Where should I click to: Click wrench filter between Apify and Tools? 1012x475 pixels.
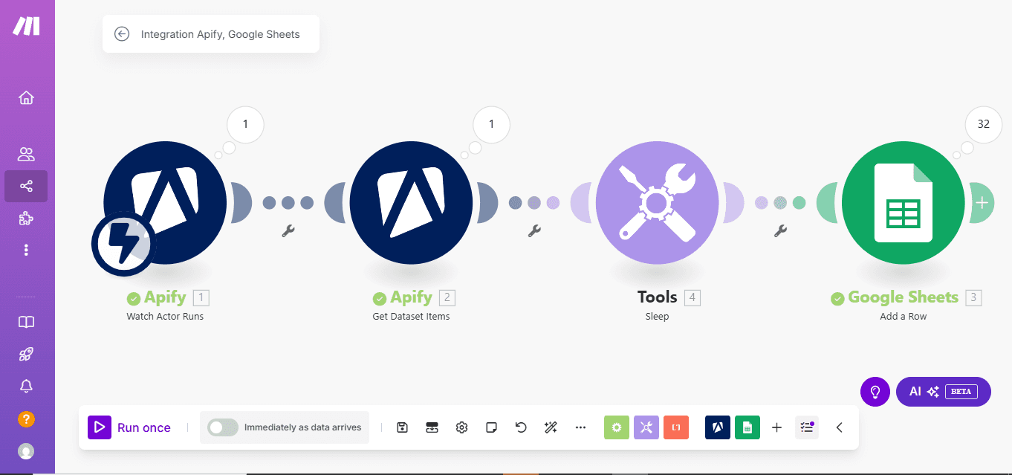(x=534, y=231)
